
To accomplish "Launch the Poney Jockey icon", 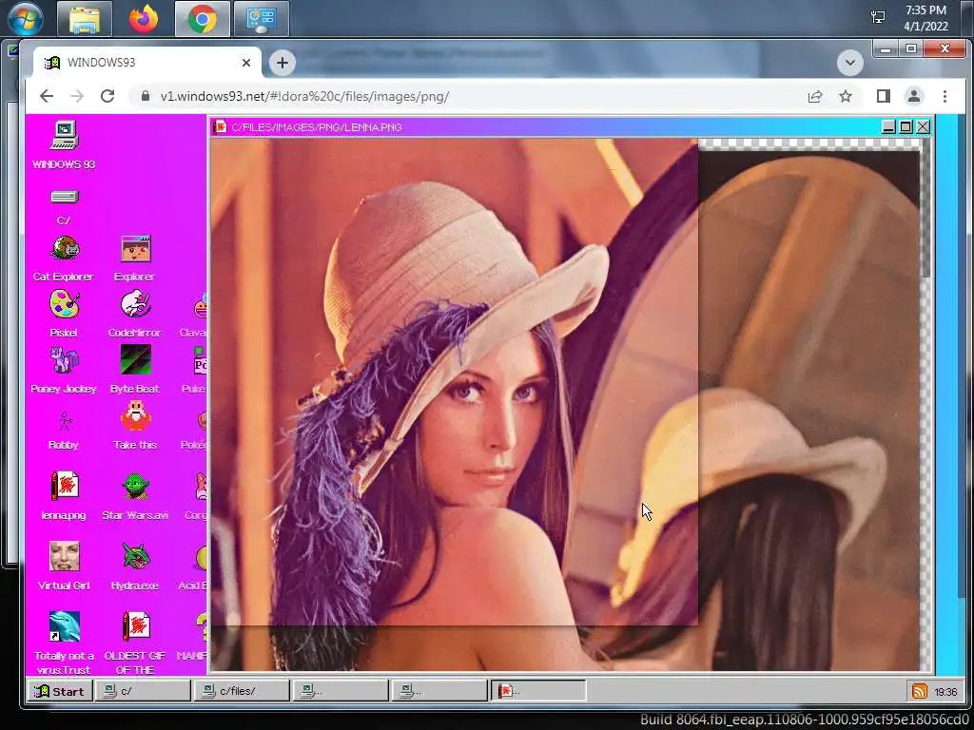I will (64, 370).
